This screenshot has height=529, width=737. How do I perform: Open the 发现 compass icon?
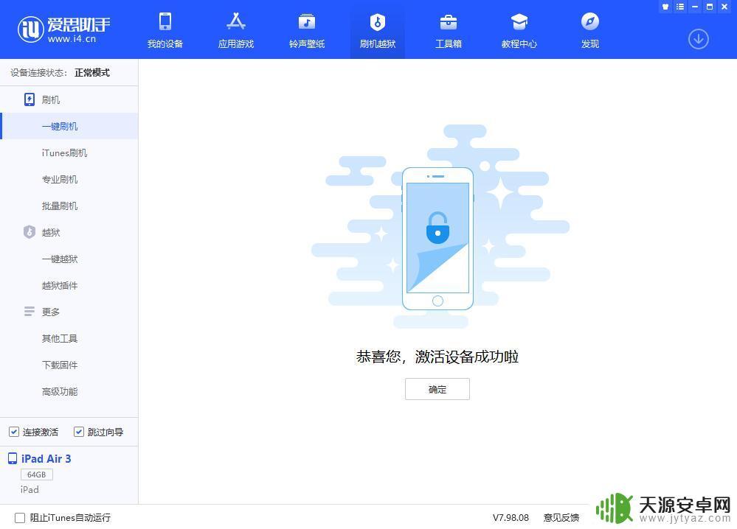coord(590,21)
